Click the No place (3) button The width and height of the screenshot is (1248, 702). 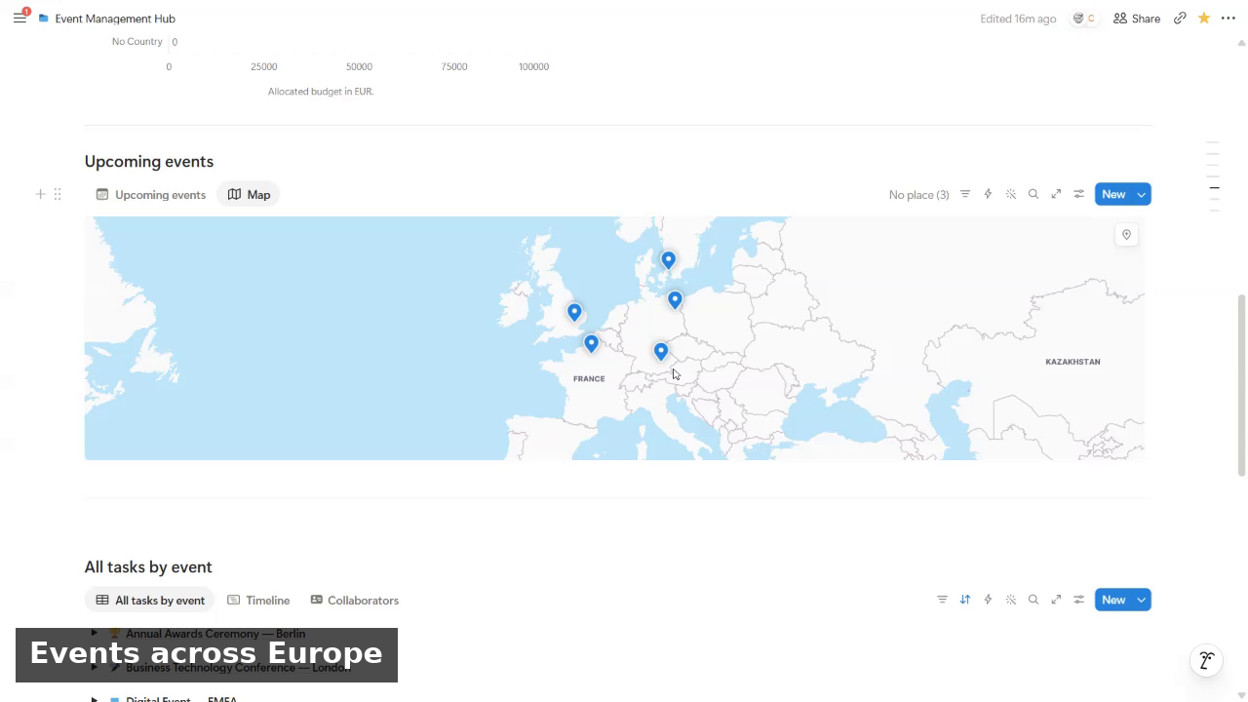click(x=918, y=194)
